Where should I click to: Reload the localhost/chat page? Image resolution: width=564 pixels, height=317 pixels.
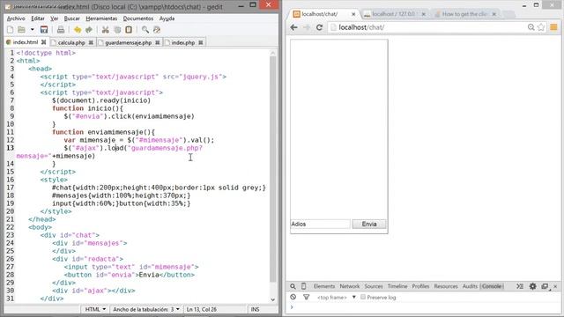coord(319,27)
